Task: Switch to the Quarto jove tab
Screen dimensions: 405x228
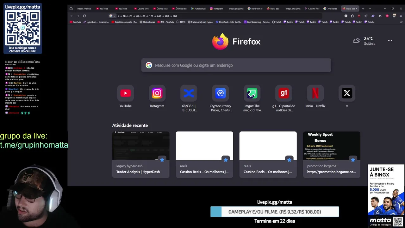Action: [141, 9]
